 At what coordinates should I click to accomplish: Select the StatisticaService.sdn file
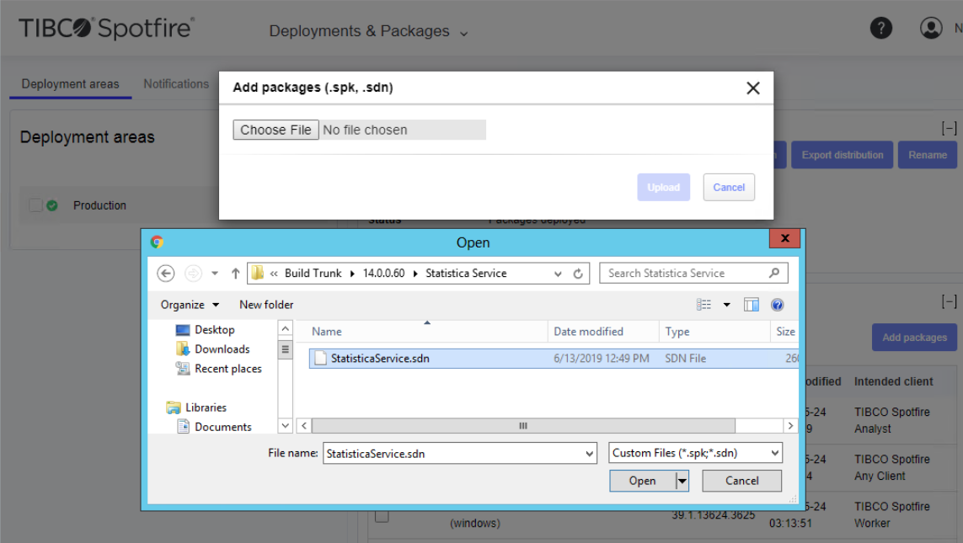coord(380,359)
